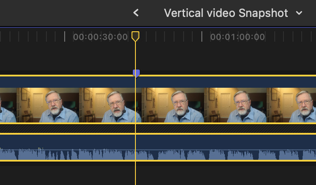Select the blue marker atop the video clip
The width and height of the screenshot is (316, 185).
click(x=136, y=73)
